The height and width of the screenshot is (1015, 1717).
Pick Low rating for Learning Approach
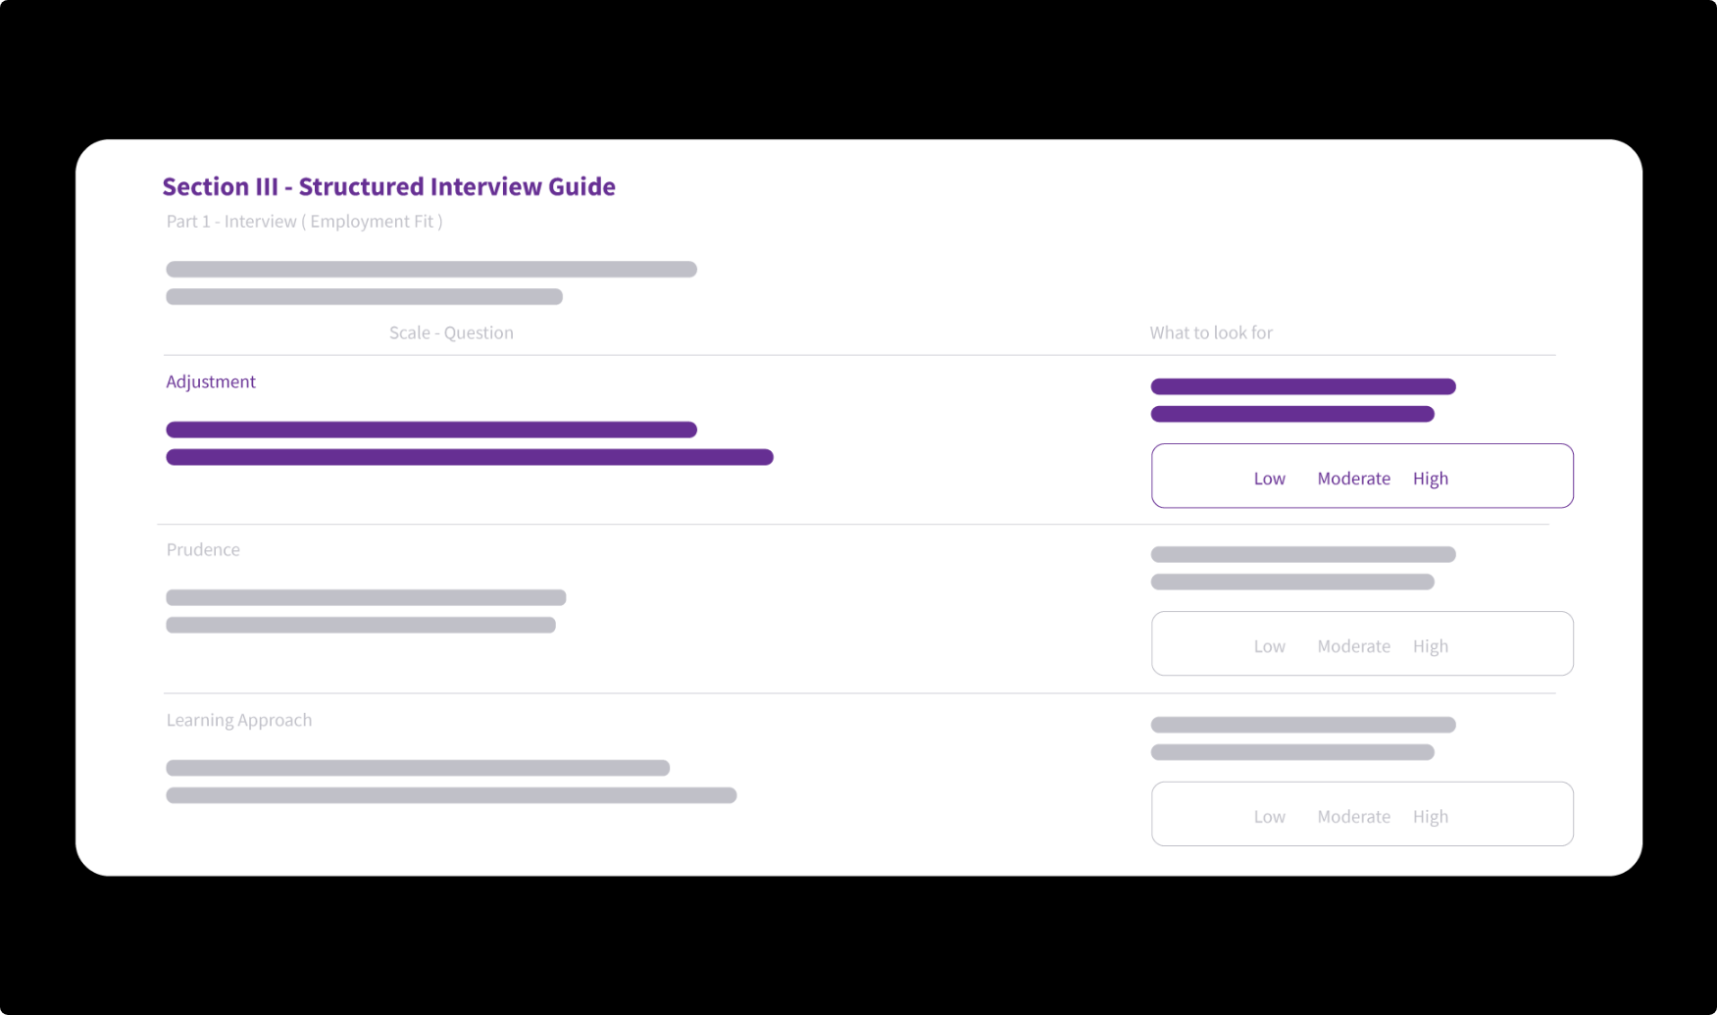pyautogui.click(x=1269, y=817)
